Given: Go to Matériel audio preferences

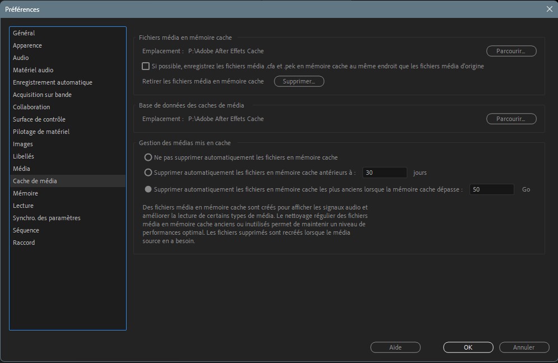Looking at the screenshot, I should (x=33, y=70).
